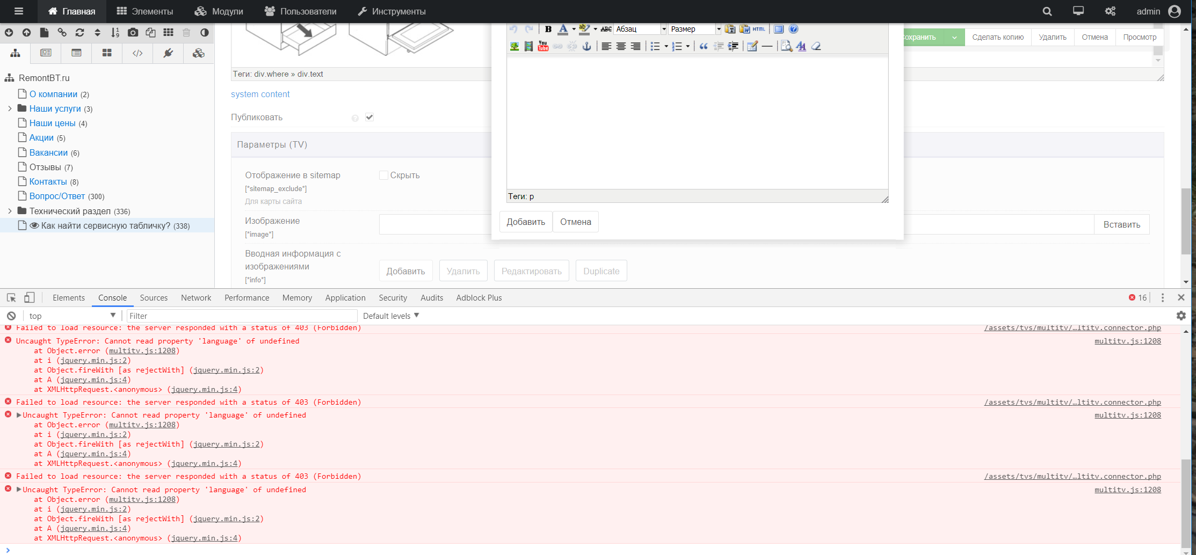Open the Network tab in DevTools
Screen dimensions: 1196x555
coord(196,297)
